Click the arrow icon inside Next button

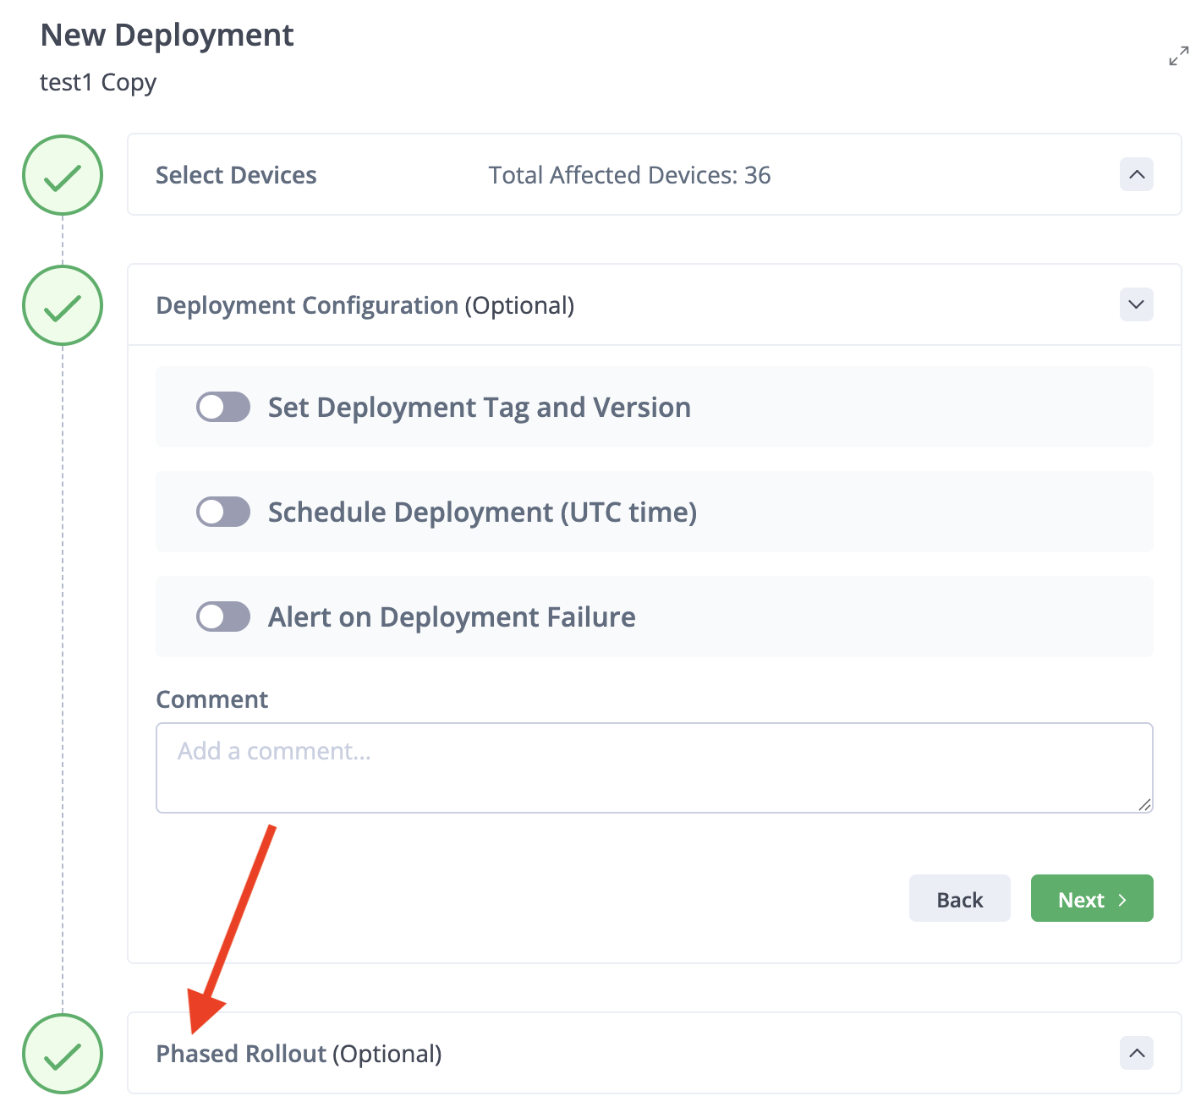point(1122,900)
